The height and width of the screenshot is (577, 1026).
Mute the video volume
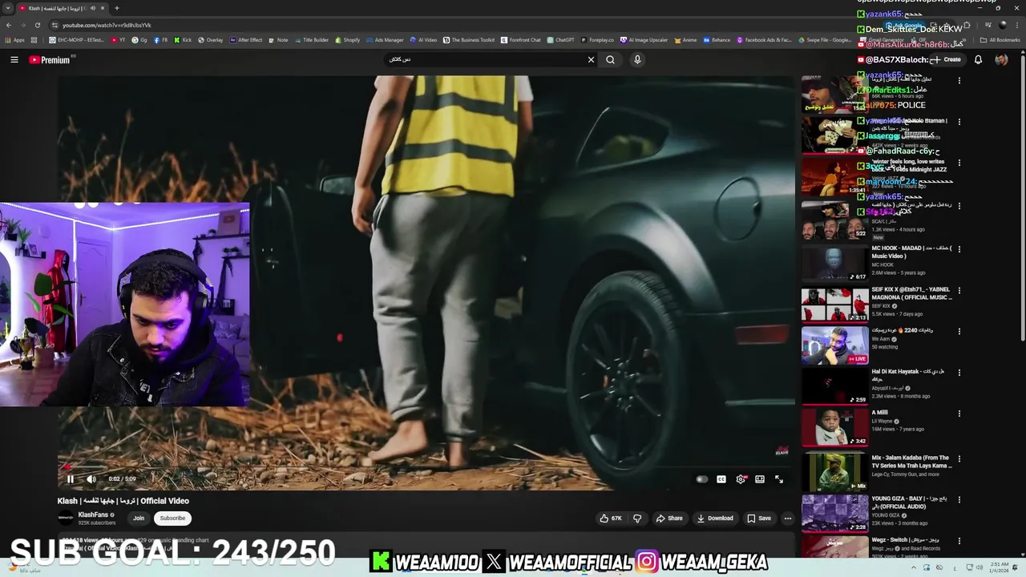(91, 479)
